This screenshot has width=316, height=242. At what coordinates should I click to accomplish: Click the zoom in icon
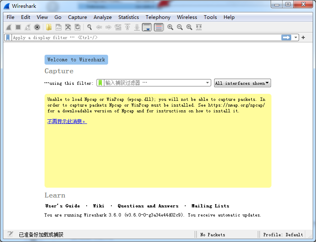tap(170, 27)
